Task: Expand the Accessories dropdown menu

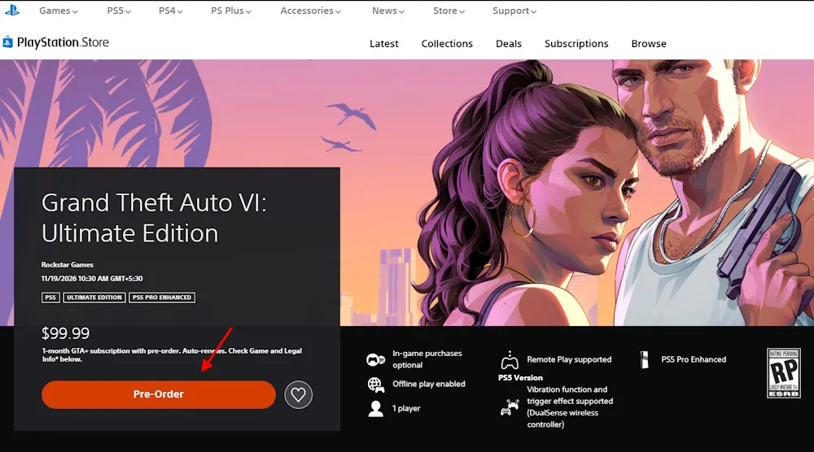Action: [310, 11]
